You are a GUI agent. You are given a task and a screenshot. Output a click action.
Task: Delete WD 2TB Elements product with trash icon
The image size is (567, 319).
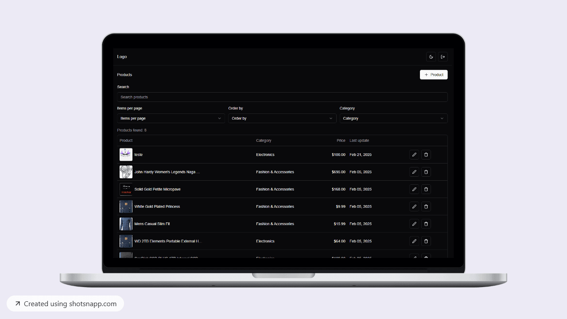tap(426, 241)
